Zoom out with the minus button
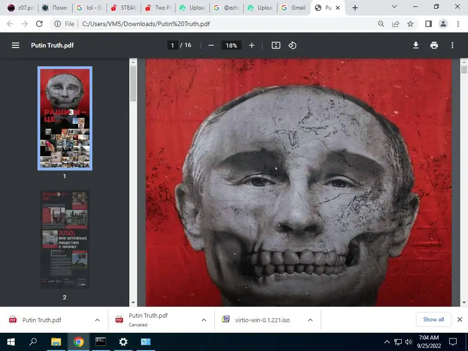Image resolution: width=468 pixels, height=351 pixels. (x=211, y=45)
